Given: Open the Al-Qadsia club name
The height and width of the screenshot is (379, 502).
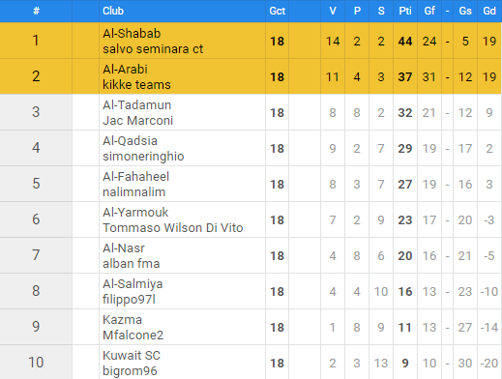Looking at the screenshot, I should (130, 141).
